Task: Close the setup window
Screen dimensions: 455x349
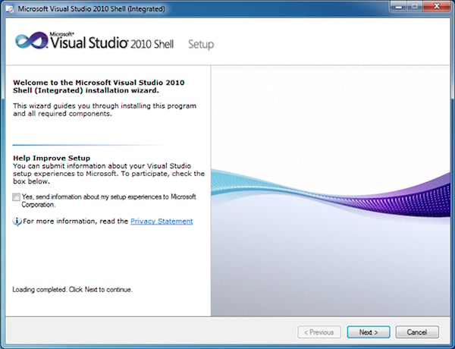Action: point(437,6)
